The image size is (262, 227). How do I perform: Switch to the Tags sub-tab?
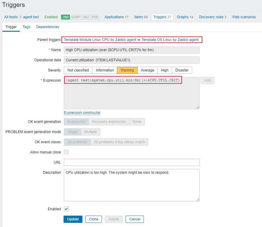coord(26,27)
